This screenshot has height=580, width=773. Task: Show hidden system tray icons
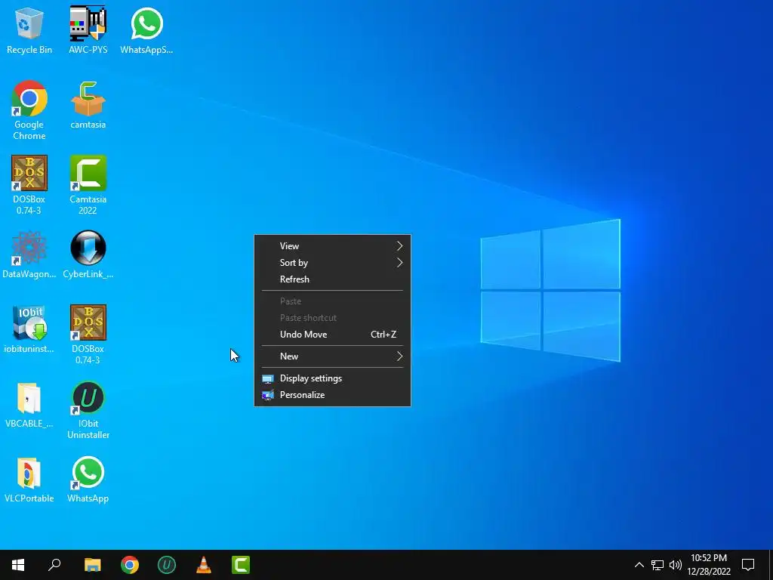[x=639, y=565]
